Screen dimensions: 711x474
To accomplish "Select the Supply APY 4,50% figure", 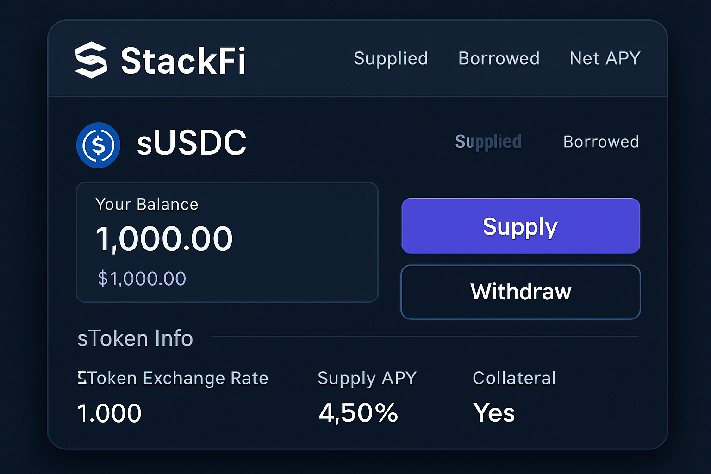I will click(358, 412).
